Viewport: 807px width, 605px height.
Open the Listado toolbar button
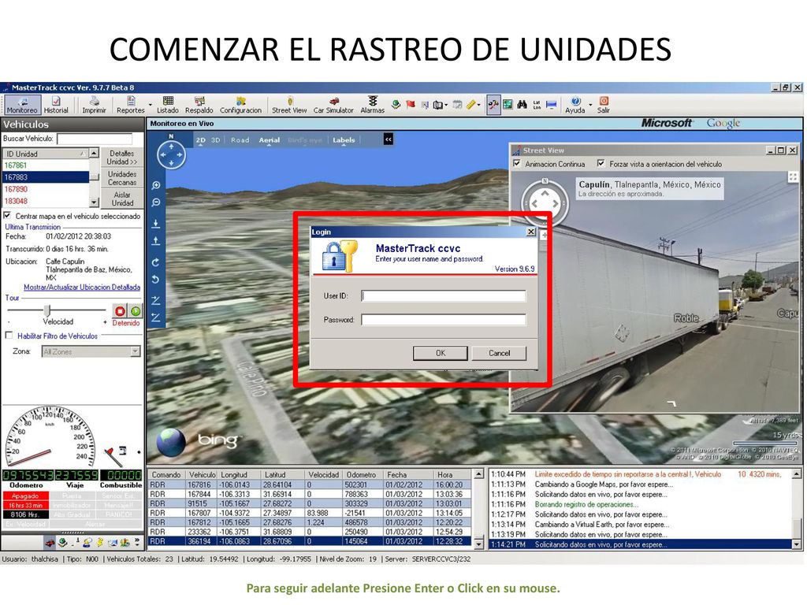pyautogui.click(x=167, y=105)
